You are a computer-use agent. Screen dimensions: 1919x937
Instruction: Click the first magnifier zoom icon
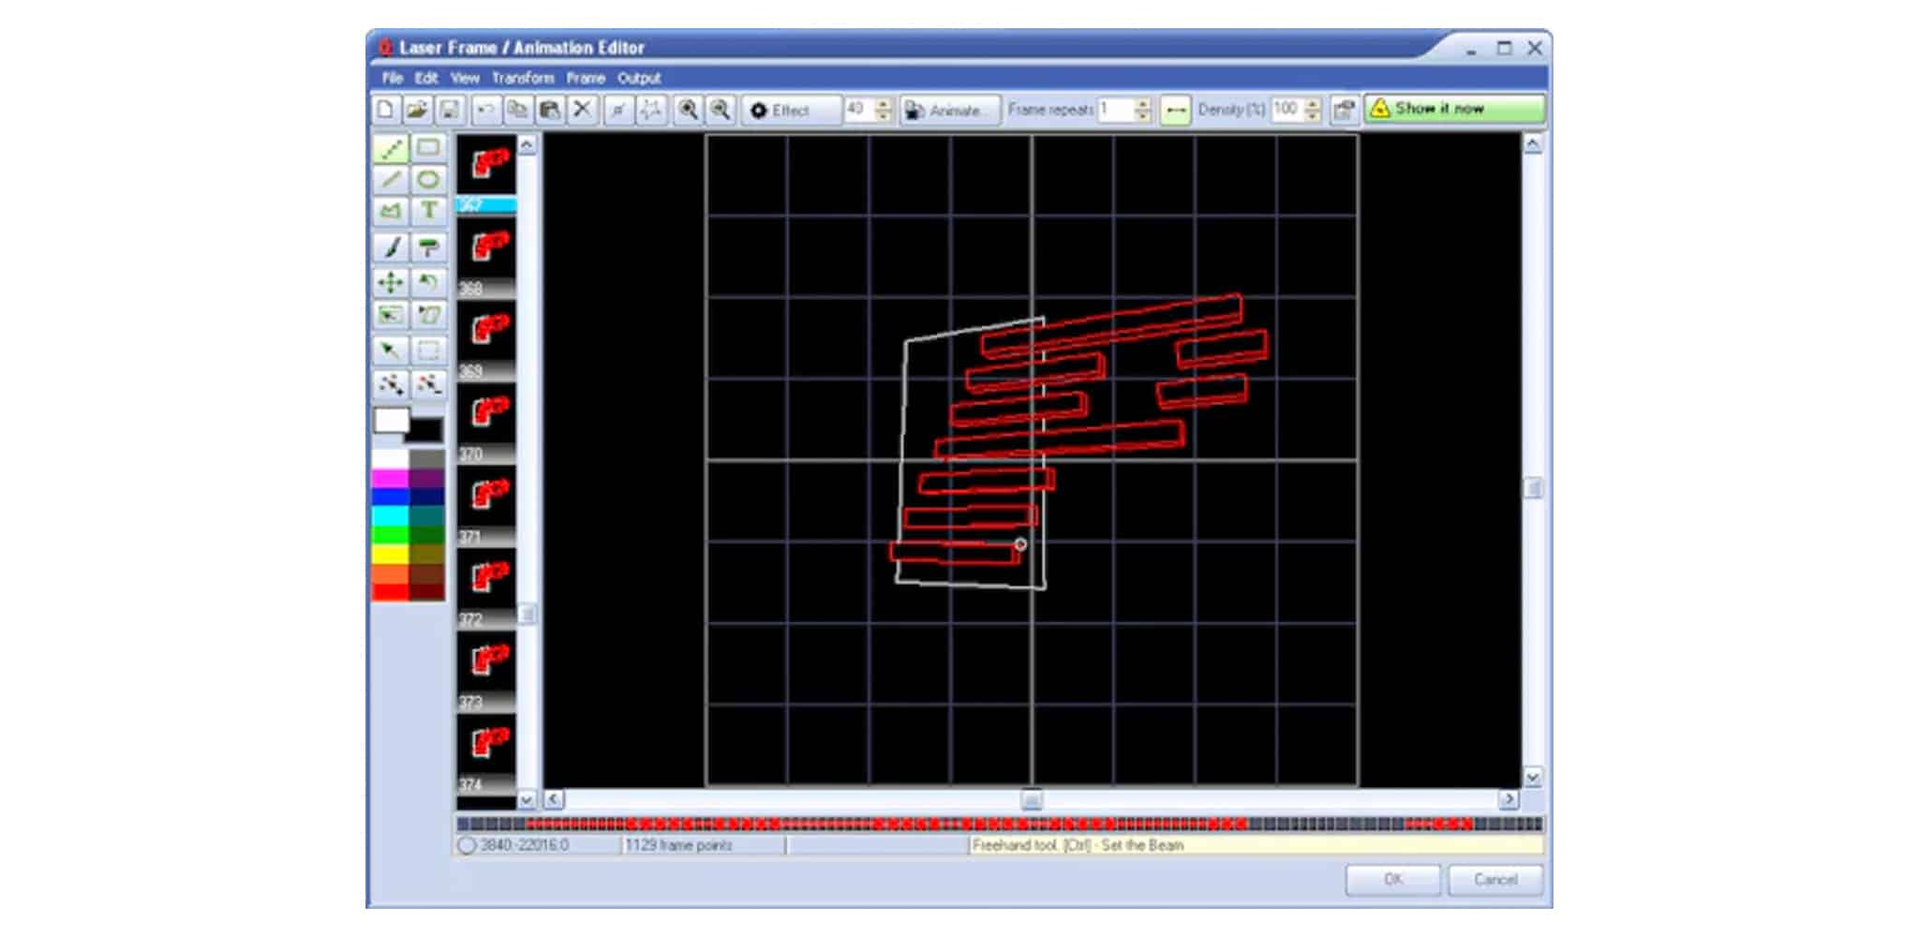[x=688, y=111]
